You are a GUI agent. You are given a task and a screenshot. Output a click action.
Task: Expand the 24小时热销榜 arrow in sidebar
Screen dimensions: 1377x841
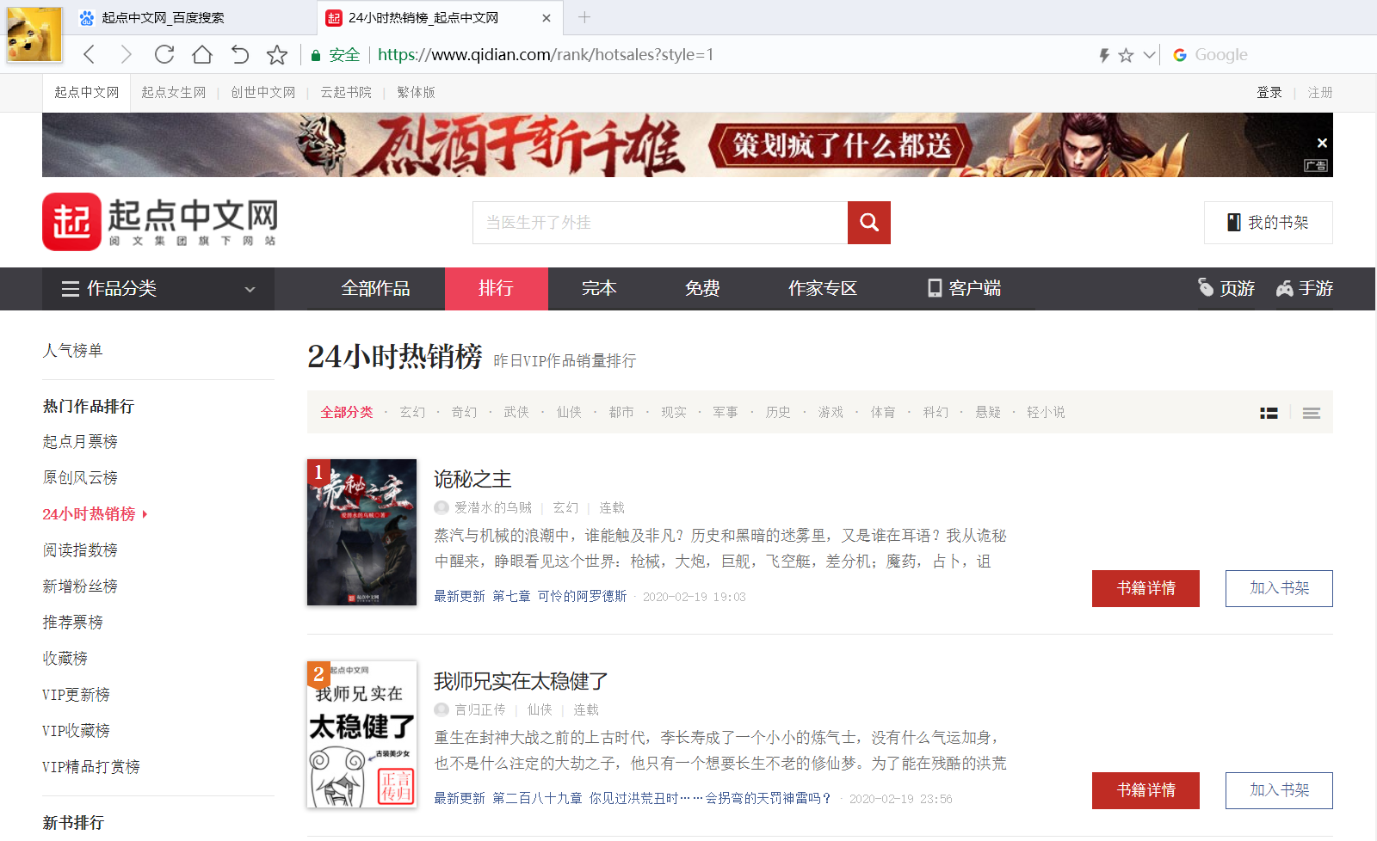pyautogui.click(x=146, y=513)
